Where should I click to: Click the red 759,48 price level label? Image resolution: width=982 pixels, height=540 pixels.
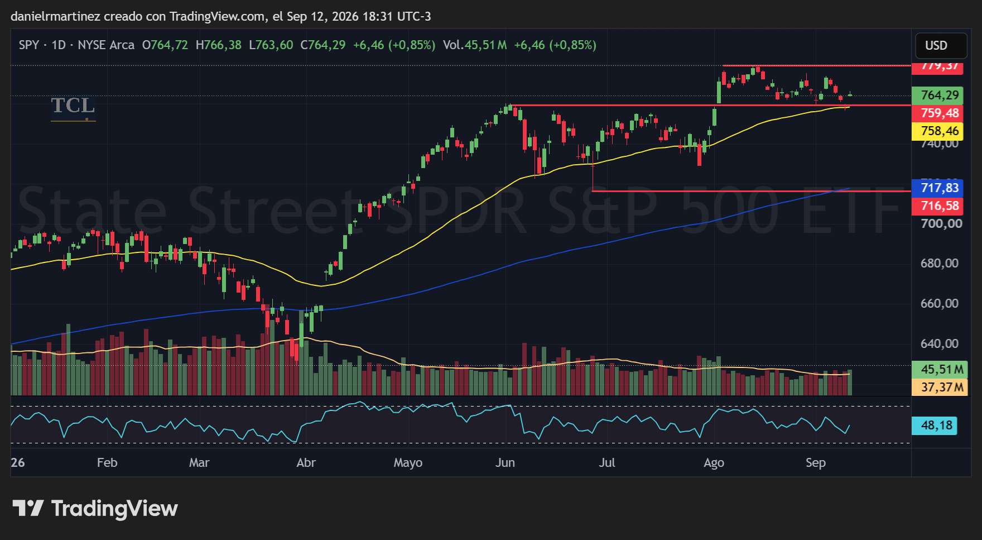[937, 113]
